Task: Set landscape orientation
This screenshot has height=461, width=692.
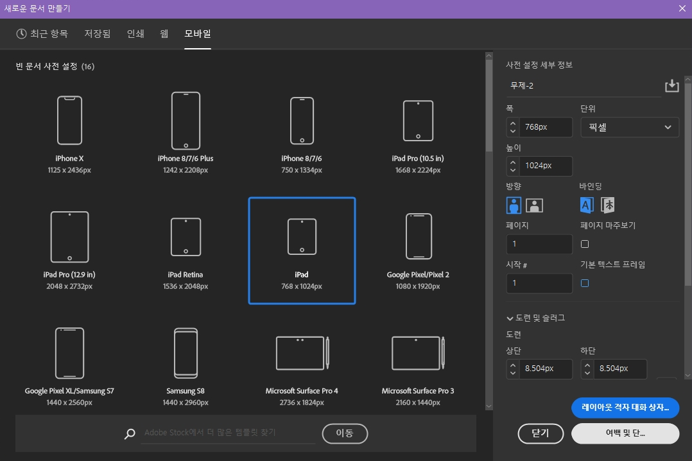Action: [x=534, y=205]
